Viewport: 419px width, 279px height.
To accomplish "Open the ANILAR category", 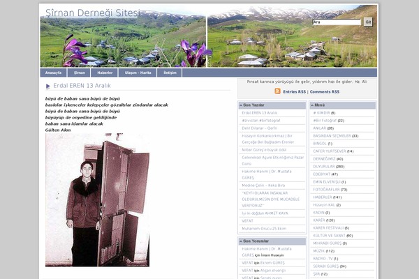I will click(320, 128).
